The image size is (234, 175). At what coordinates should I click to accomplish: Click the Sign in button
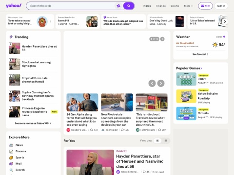tap(221, 6)
